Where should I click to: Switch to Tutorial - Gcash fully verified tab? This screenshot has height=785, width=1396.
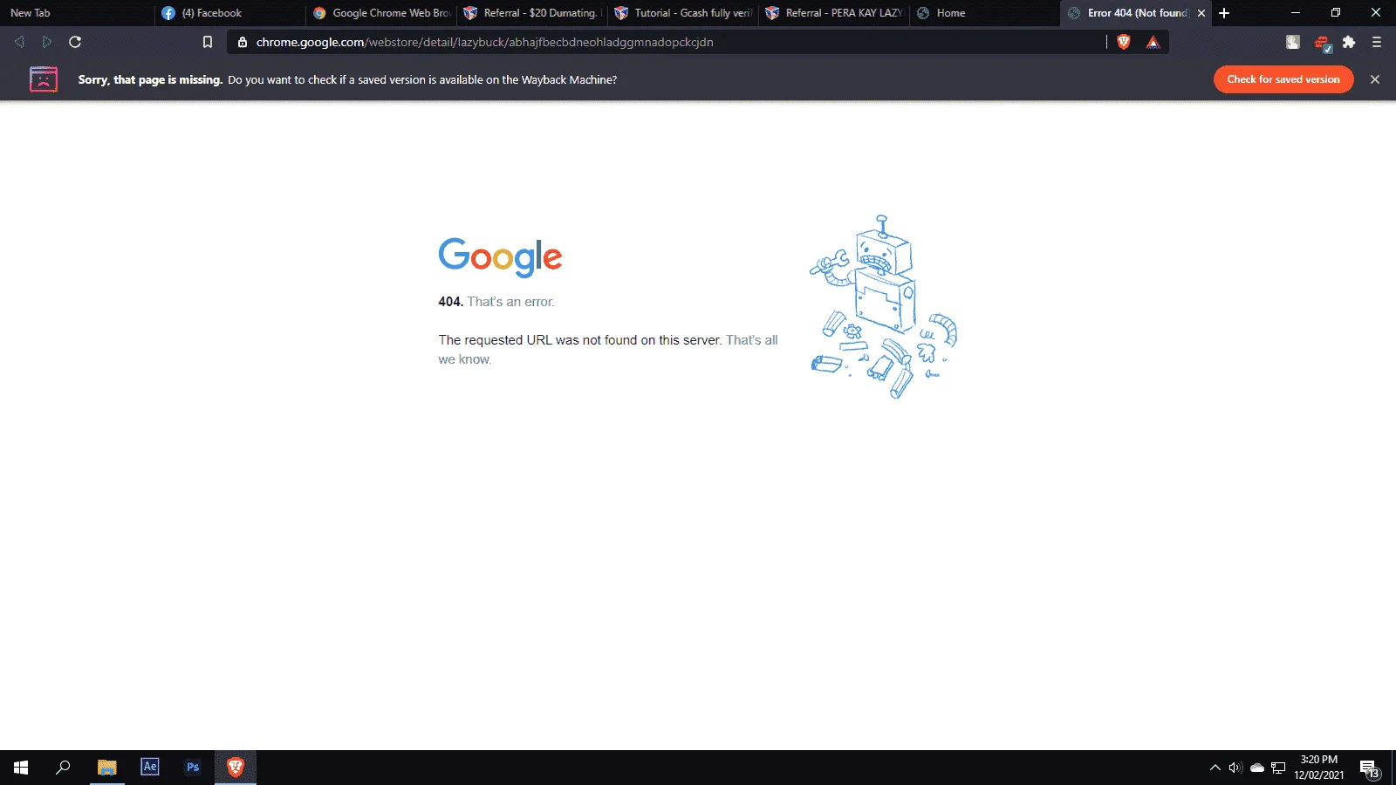click(x=682, y=13)
